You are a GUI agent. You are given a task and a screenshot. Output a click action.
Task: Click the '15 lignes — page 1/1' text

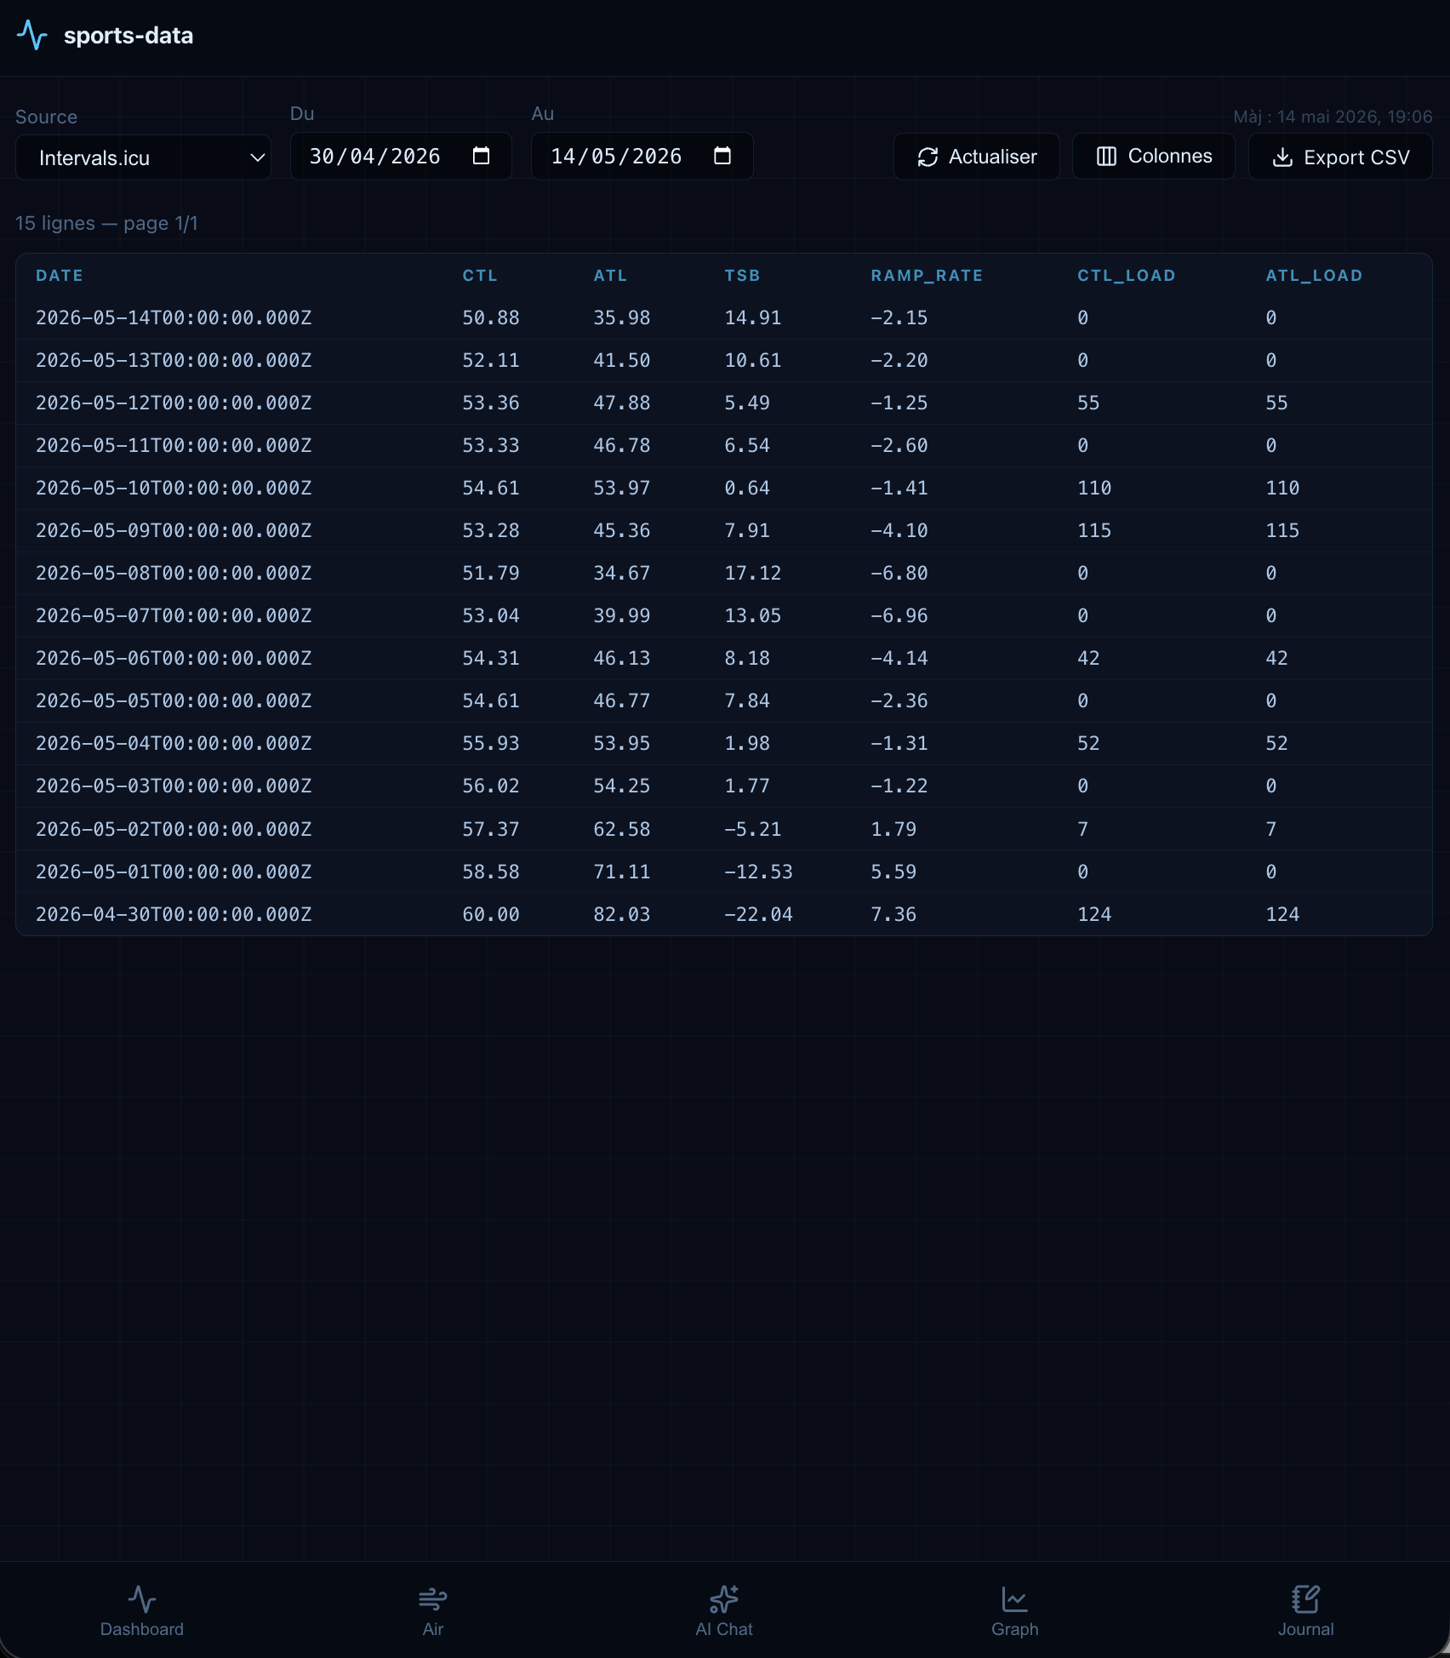click(106, 223)
